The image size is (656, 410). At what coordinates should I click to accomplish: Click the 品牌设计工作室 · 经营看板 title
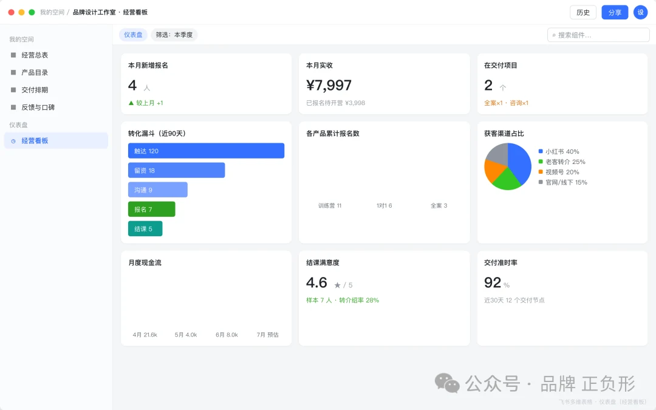tap(110, 12)
